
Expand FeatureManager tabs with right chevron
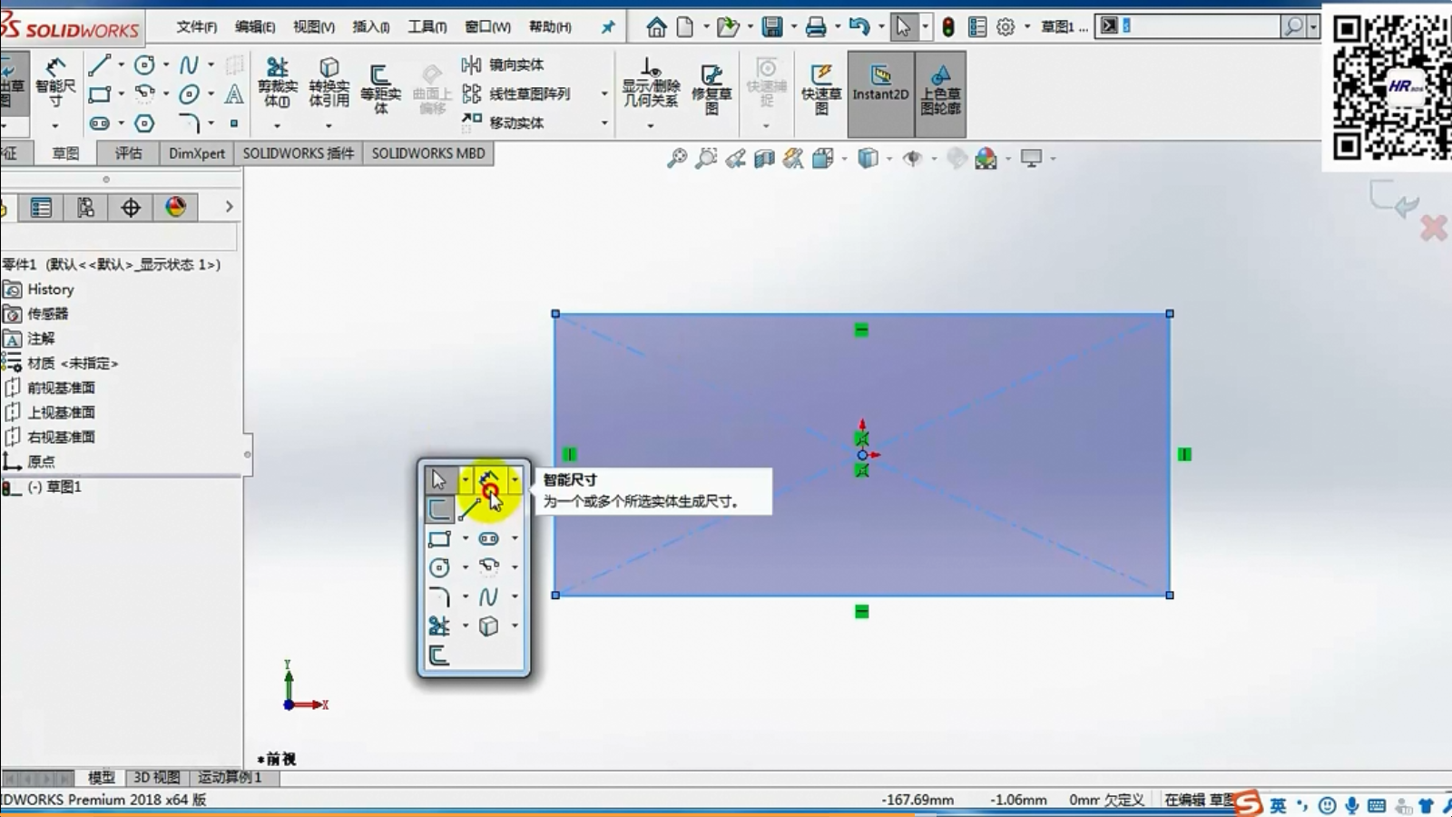[x=229, y=207]
